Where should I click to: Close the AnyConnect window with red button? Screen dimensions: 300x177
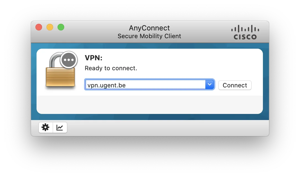tap(39, 27)
